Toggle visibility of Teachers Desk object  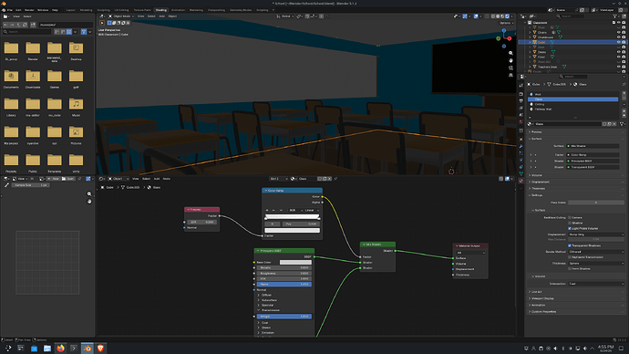619,67
